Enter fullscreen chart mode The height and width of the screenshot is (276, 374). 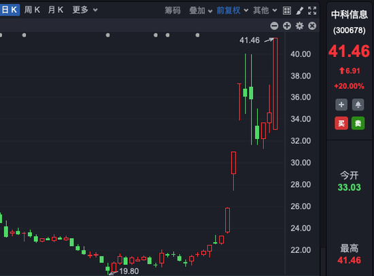point(312,11)
